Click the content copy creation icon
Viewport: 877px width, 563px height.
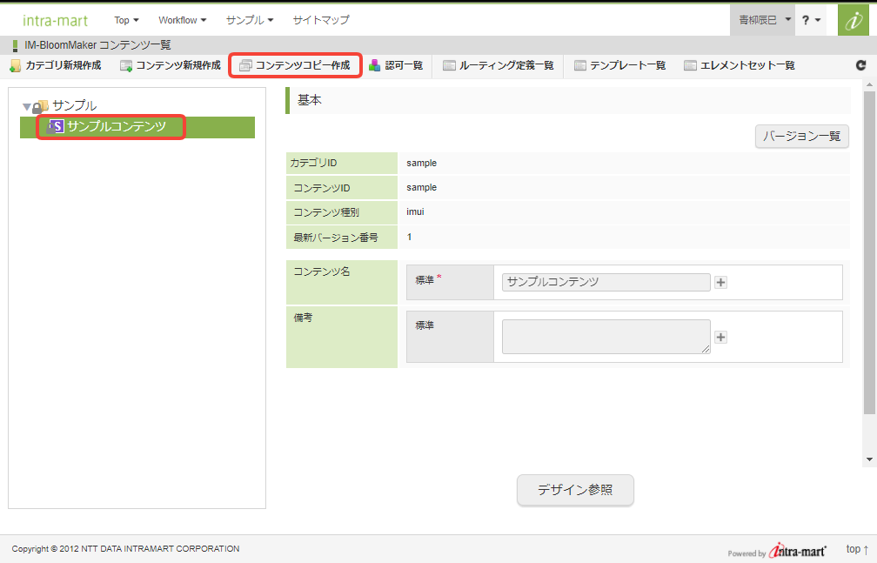(245, 65)
